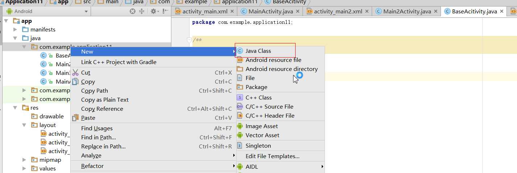
Task: Click the AIDL android icon
Action: (x=240, y=167)
